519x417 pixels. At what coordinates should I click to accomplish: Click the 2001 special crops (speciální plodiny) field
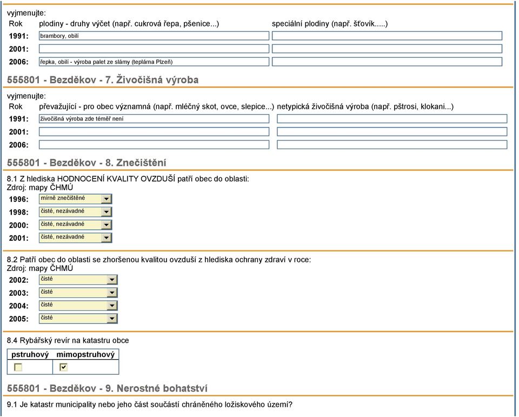coord(387,49)
